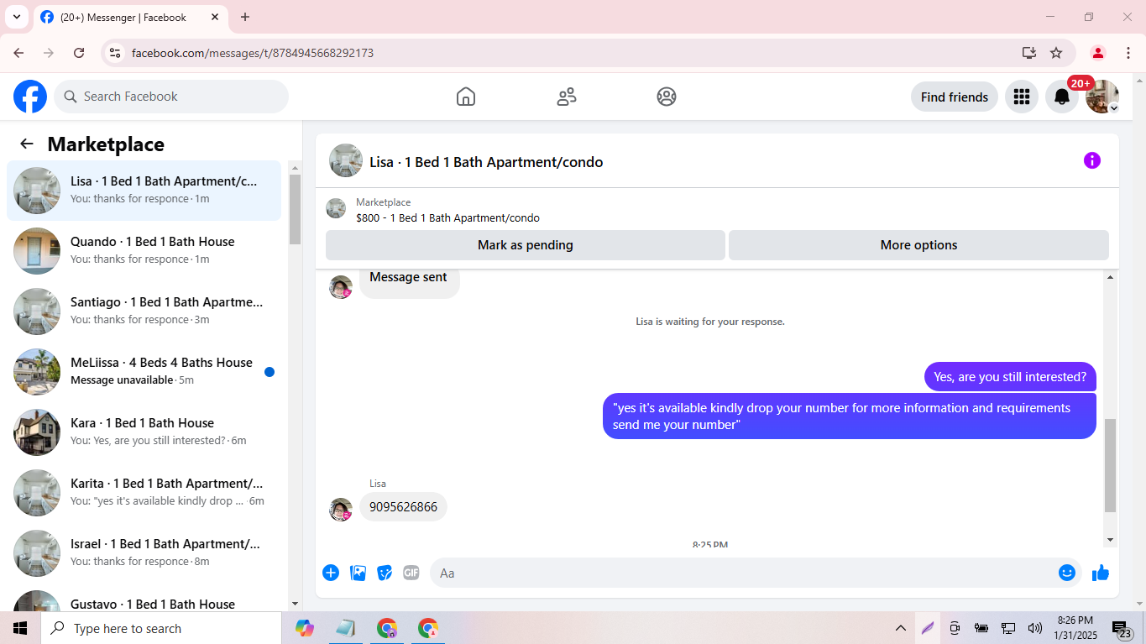View site information icon in address bar

pos(115,53)
